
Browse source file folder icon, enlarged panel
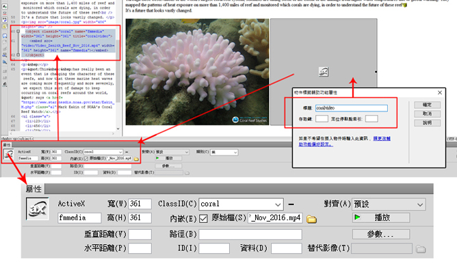pyautogui.click(x=311, y=219)
